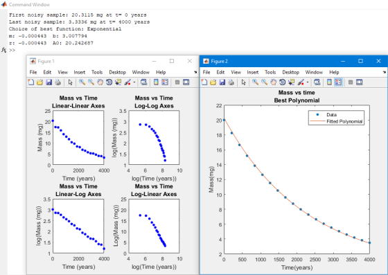Open Tools menu in Figure 1
Viewport: 388px width, 275px height.
(97, 72)
